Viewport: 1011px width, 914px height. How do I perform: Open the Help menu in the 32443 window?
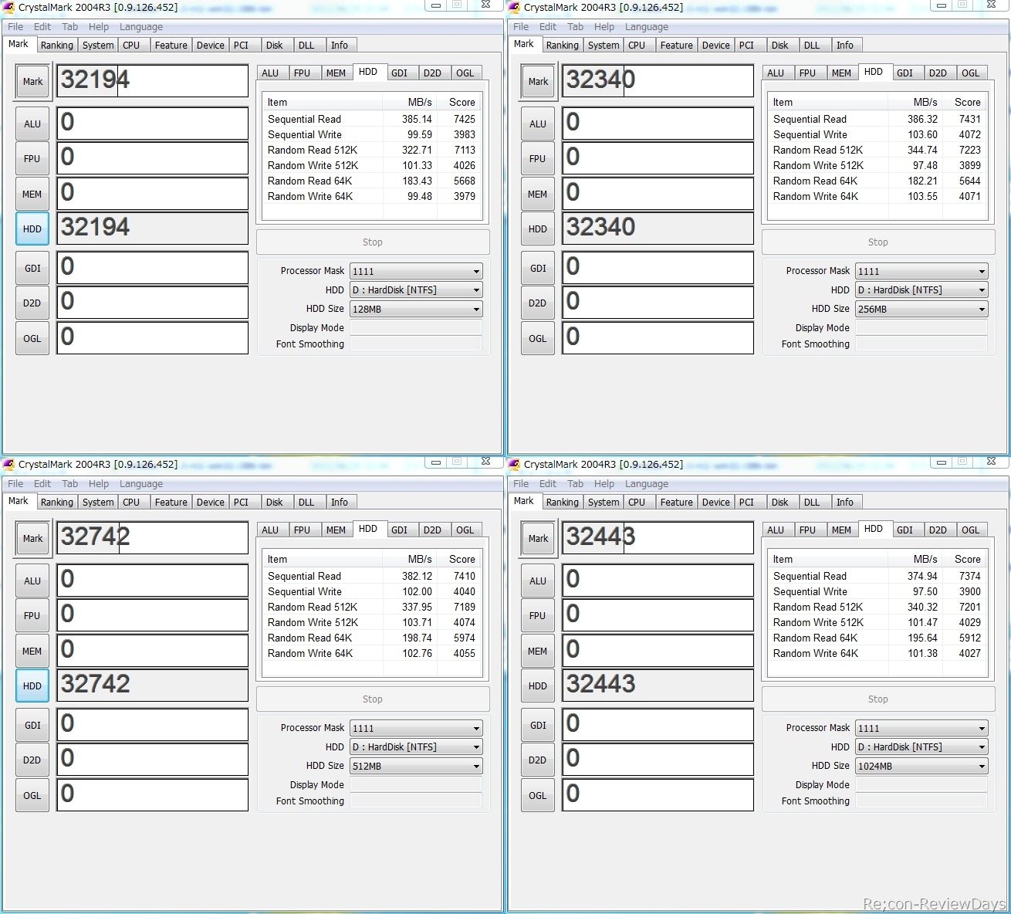604,483
